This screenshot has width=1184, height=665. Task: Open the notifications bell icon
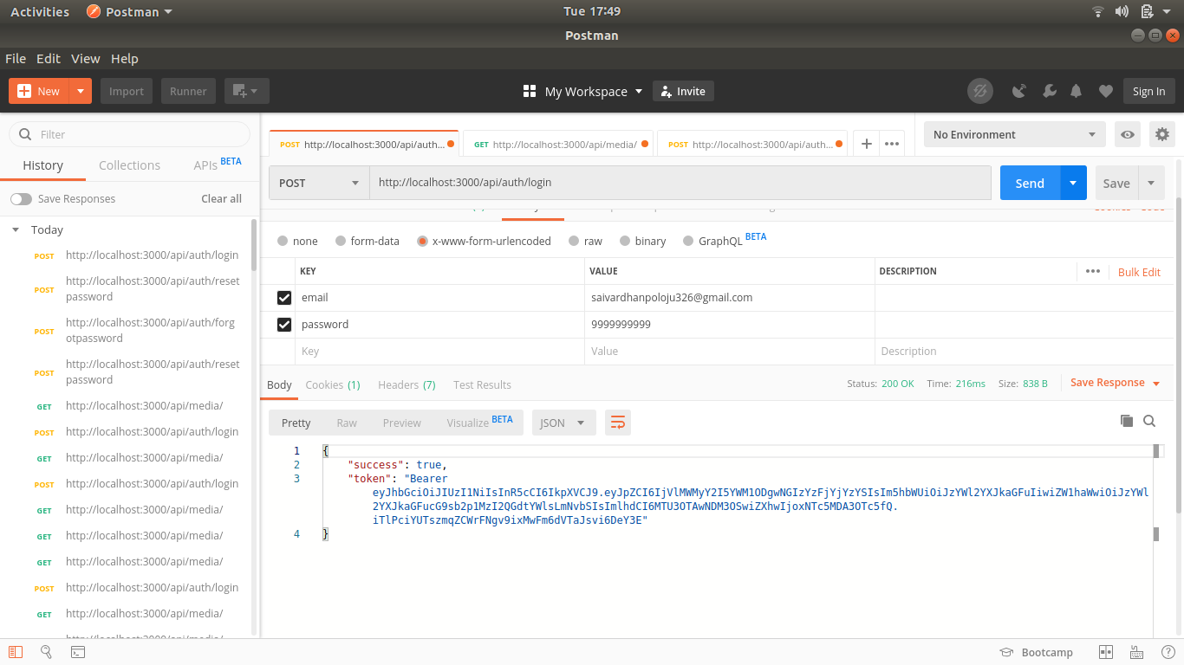click(x=1077, y=91)
